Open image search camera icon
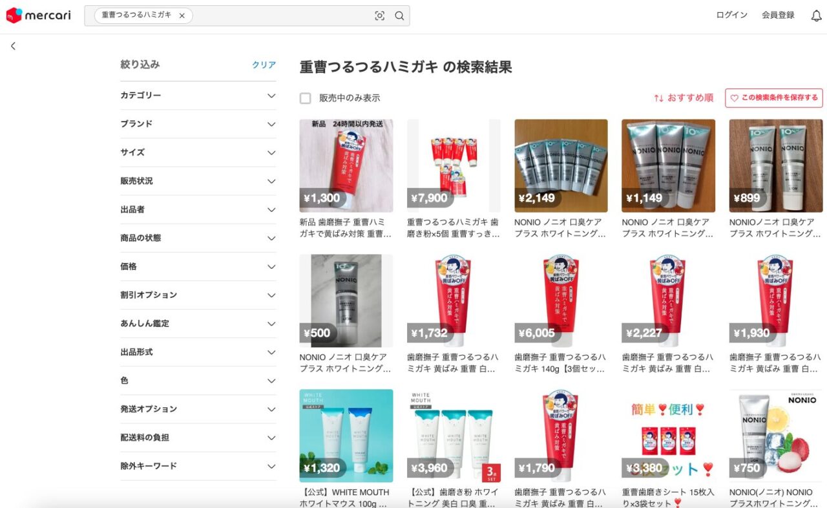827x508 pixels. tap(379, 16)
